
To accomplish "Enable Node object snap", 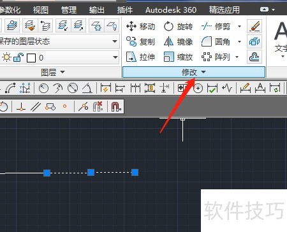I will point(64,106).
